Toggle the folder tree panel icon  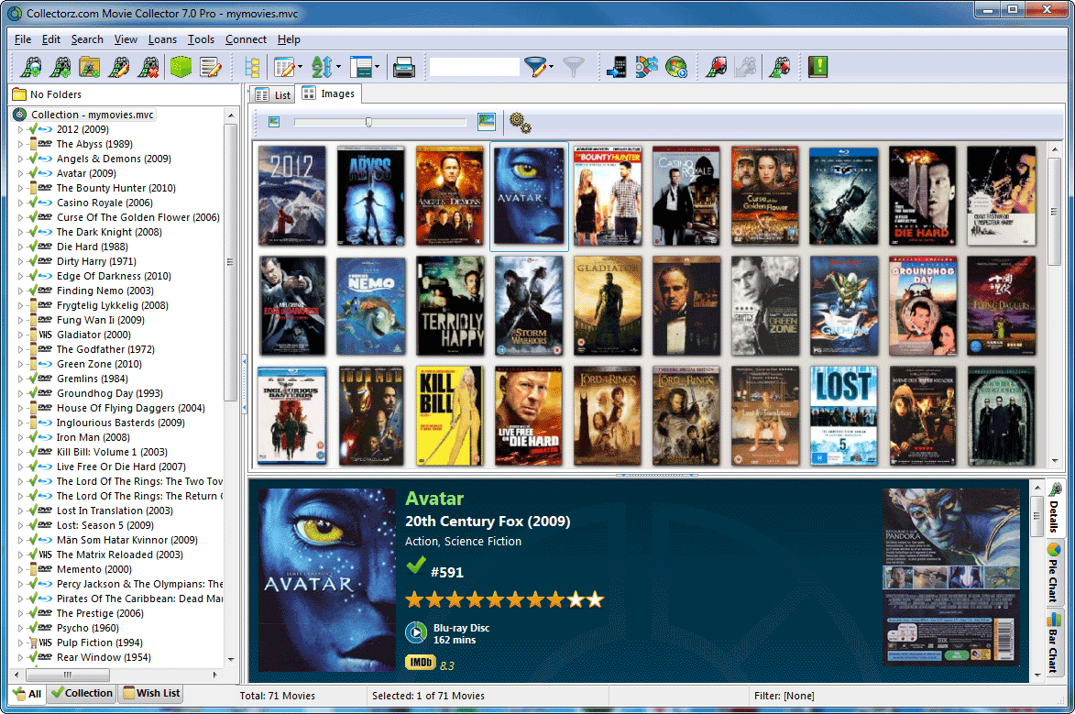[x=252, y=67]
